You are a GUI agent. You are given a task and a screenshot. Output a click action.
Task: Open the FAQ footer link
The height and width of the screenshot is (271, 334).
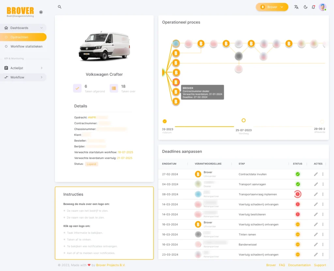pos(282,265)
